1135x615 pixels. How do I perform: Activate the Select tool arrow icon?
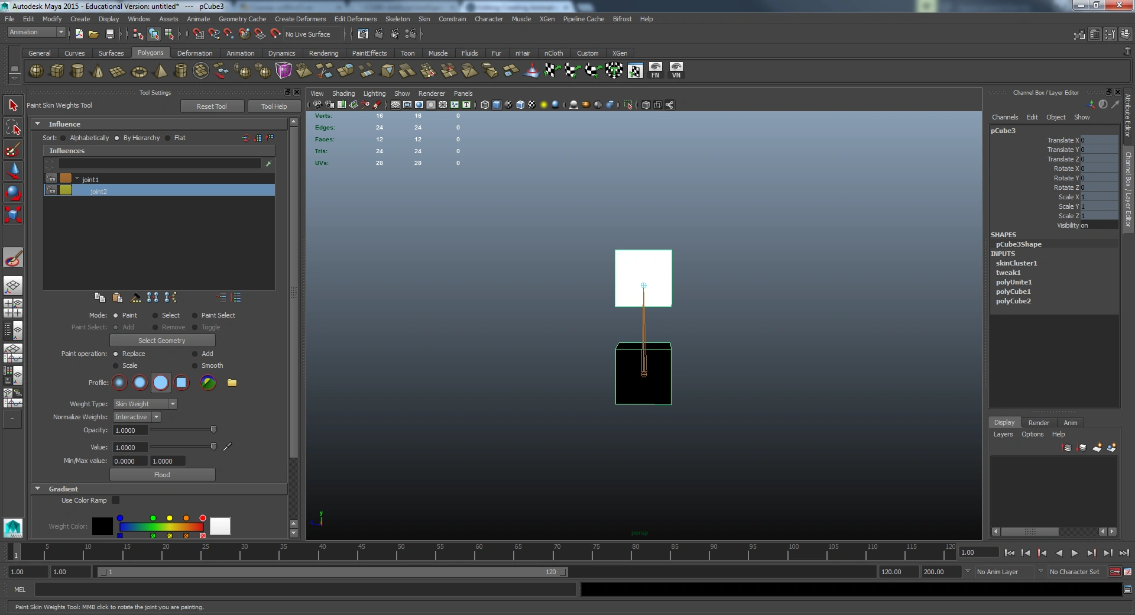click(x=13, y=106)
